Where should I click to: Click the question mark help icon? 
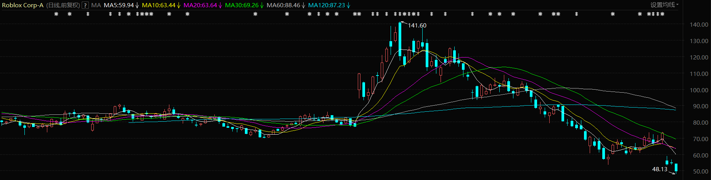tap(85, 5)
